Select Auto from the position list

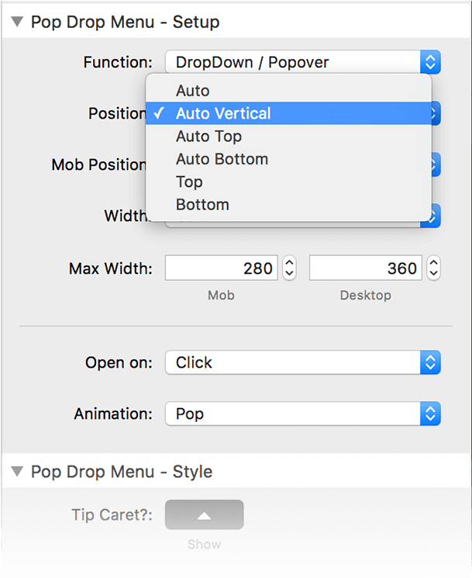click(288, 91)
